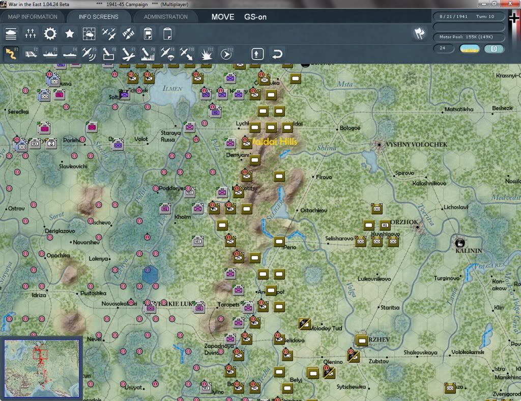Select the F10 air transfer mode icon
The height and width of the screenshot is (401, 521).
[x=187, y=54]
